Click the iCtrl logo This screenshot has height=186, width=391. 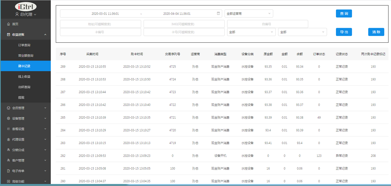coord(25,6)
